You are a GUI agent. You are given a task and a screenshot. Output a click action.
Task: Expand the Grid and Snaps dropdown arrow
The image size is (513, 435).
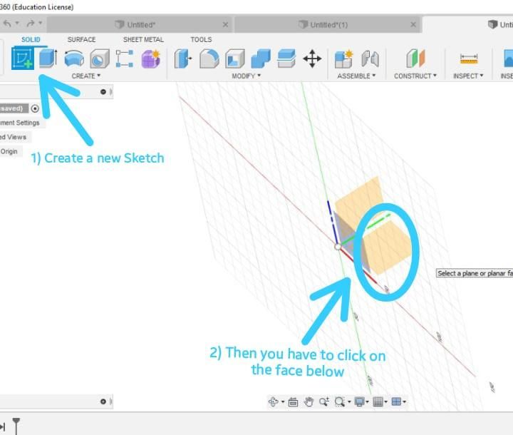(x=385, y=402)
